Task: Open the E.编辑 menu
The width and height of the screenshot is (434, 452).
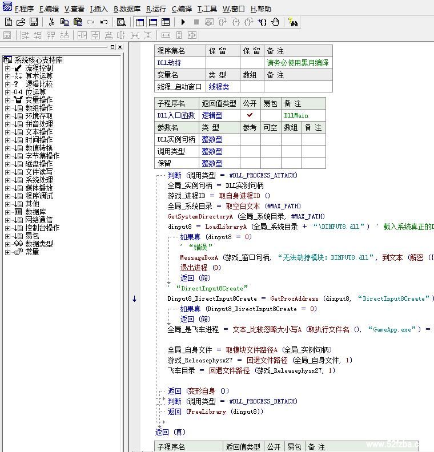Action: pos(49,9)
